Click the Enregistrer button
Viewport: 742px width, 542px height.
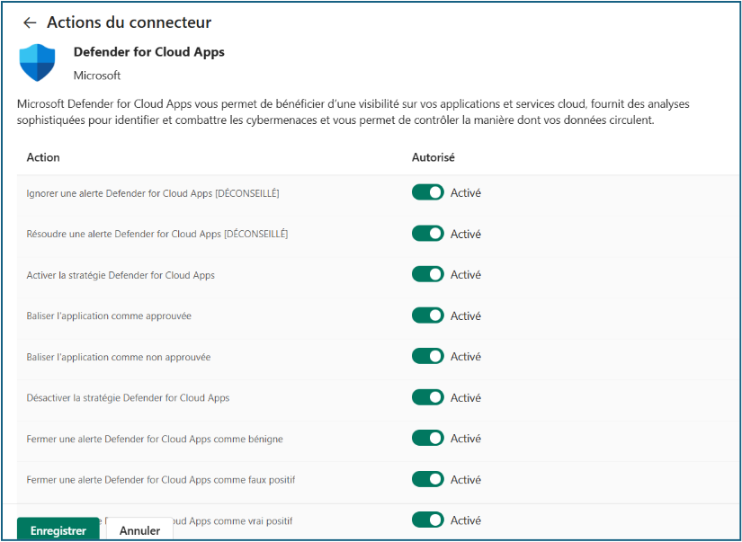58,530
